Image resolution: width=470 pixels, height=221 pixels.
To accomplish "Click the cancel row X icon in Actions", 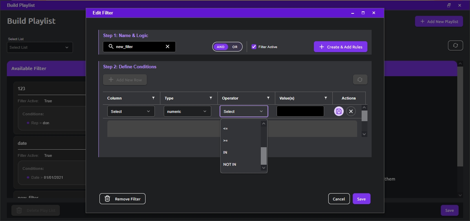I will click(x=351, y=111).
